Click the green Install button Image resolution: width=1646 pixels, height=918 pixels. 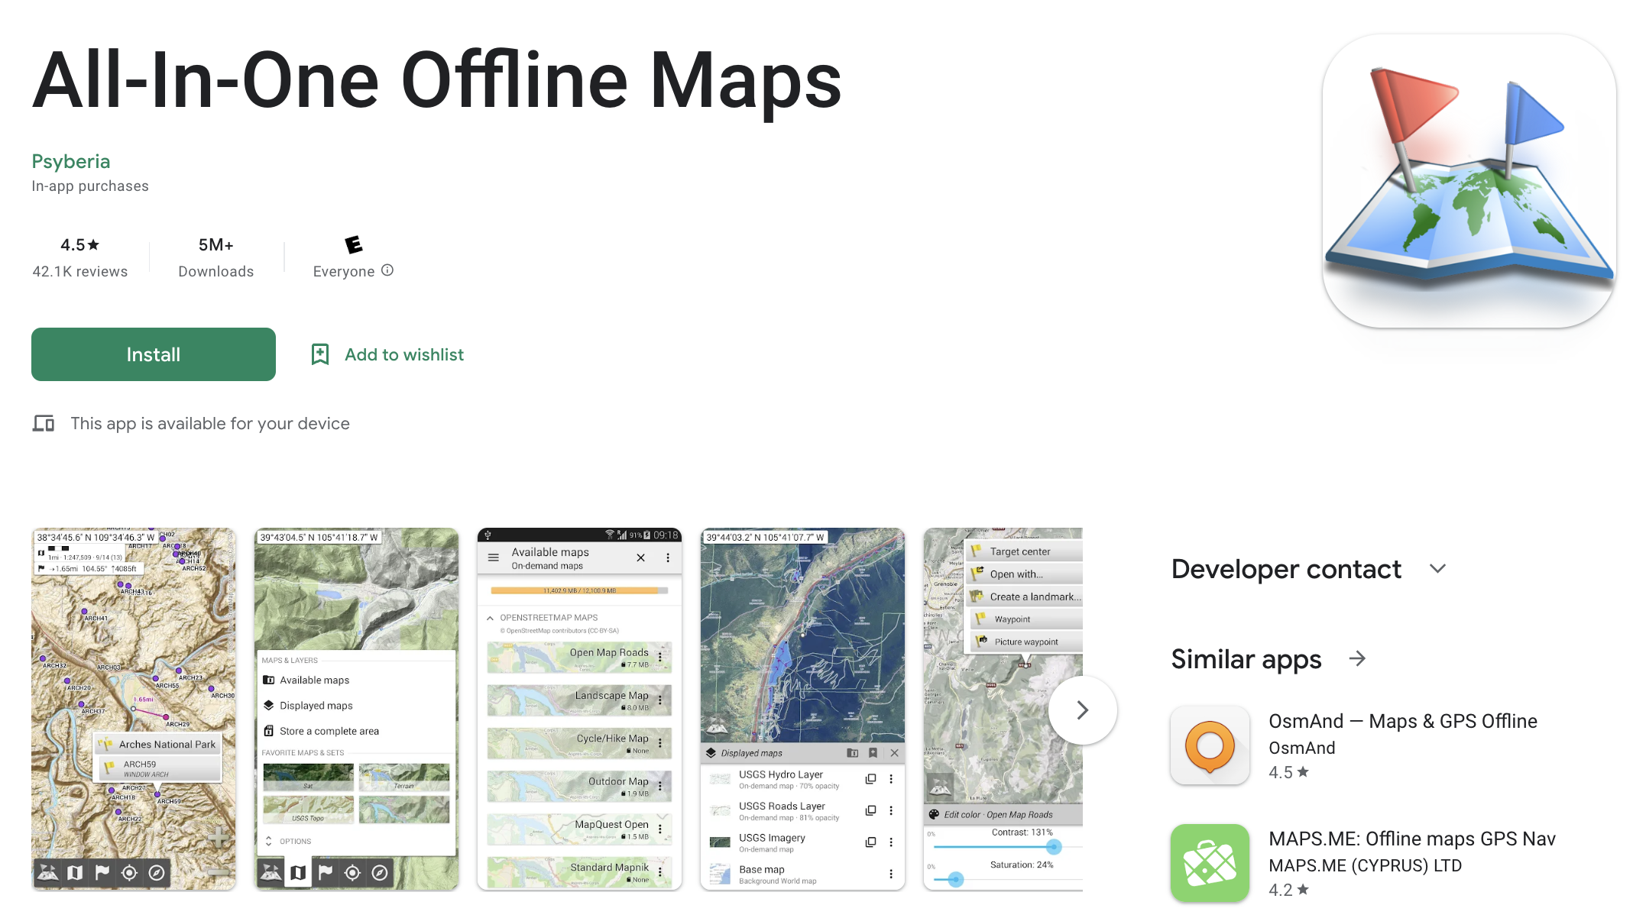click(154, 354)
